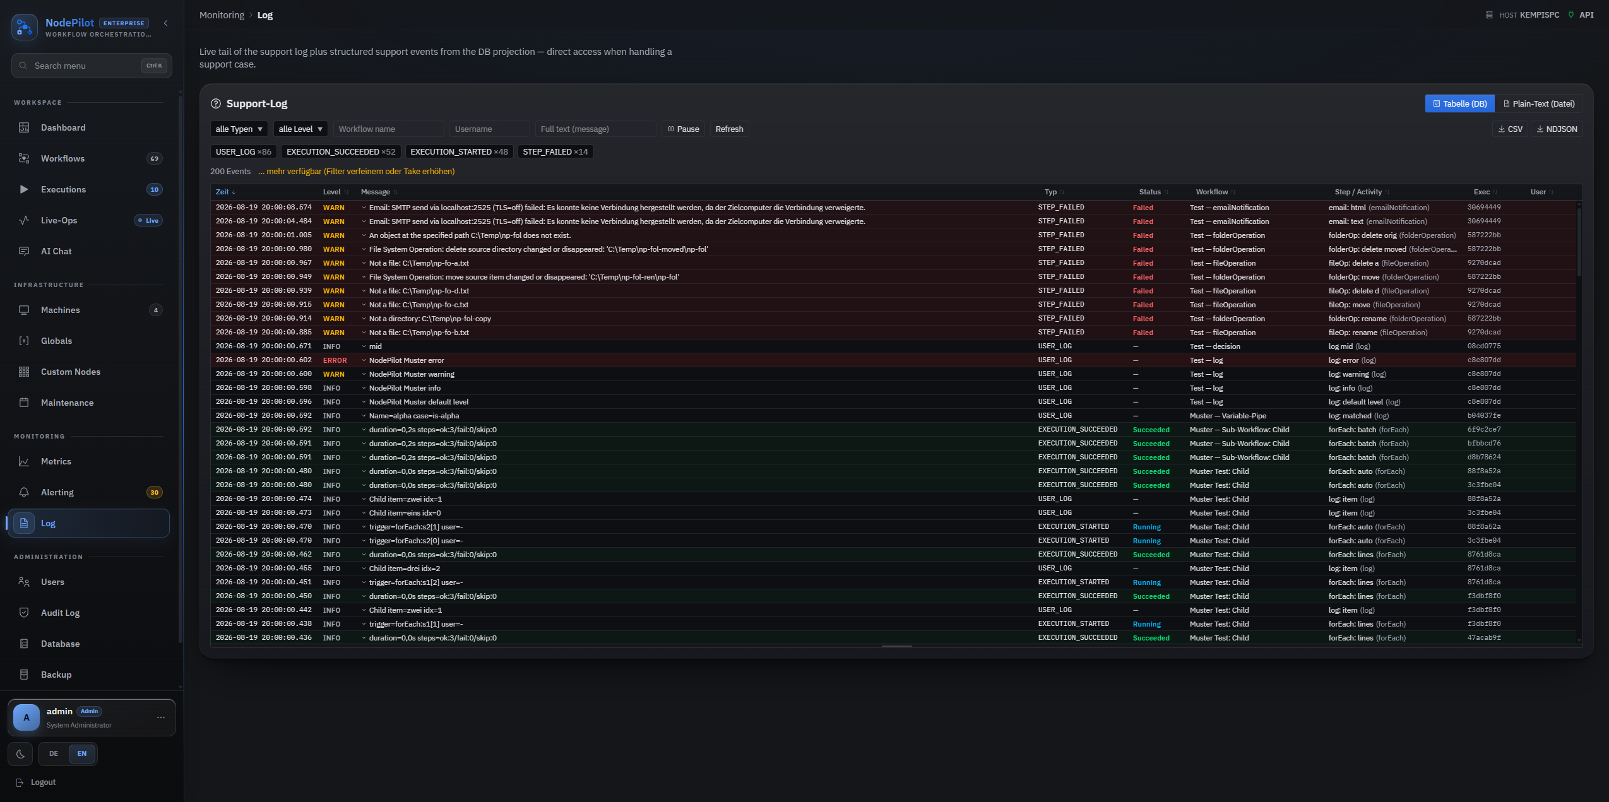Click the Globals brackets icon
Viewport: 1609px width, 802px height.
[x=24, y=341]
